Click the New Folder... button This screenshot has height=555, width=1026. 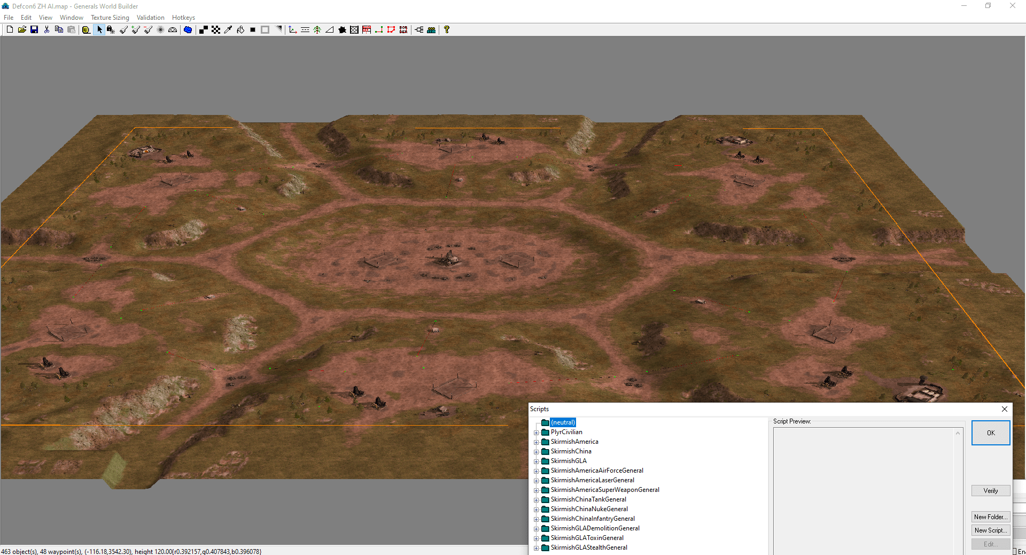click(991, 517)
